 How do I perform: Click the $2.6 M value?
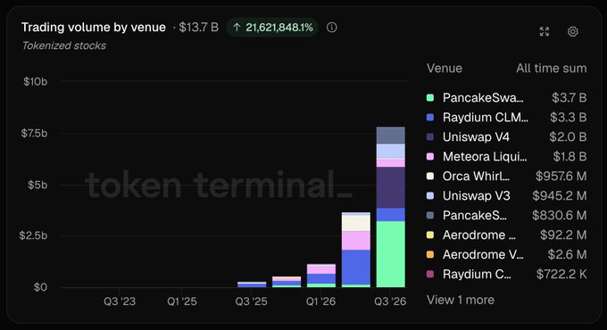pyautogui.click(x=567, y=254)
